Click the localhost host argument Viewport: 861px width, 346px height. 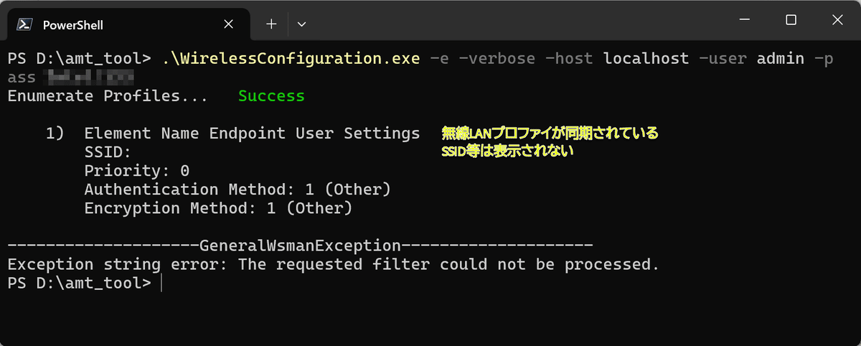click(646, 58)
